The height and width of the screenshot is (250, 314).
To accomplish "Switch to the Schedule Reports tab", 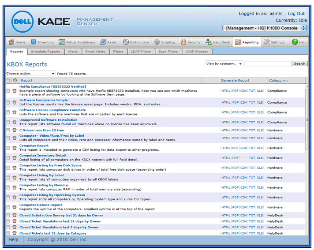I will pyautogui.click(x=45, y=52).
